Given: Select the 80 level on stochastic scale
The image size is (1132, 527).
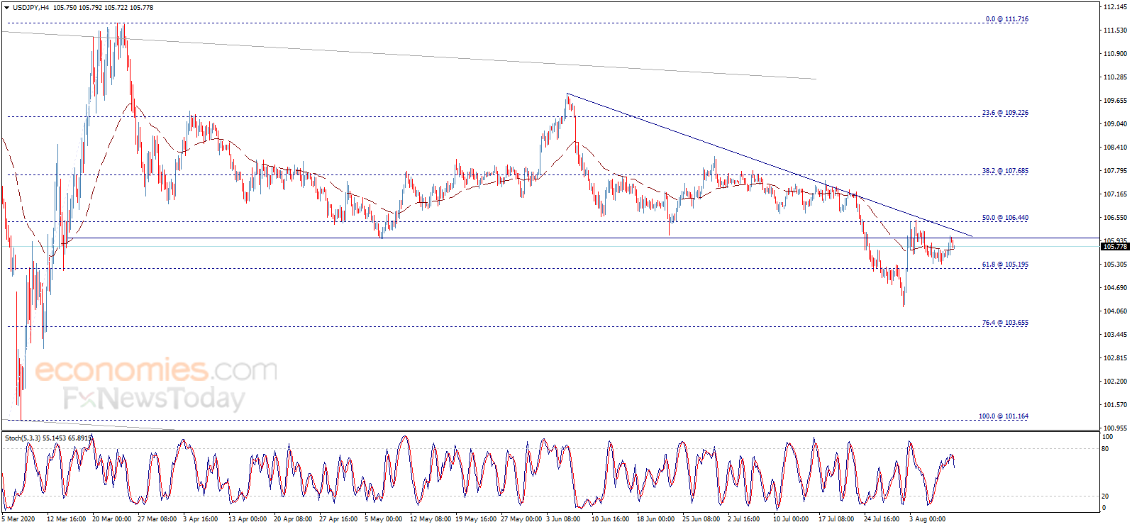Looking at the screenshot, I should (x=1105, y=449).
